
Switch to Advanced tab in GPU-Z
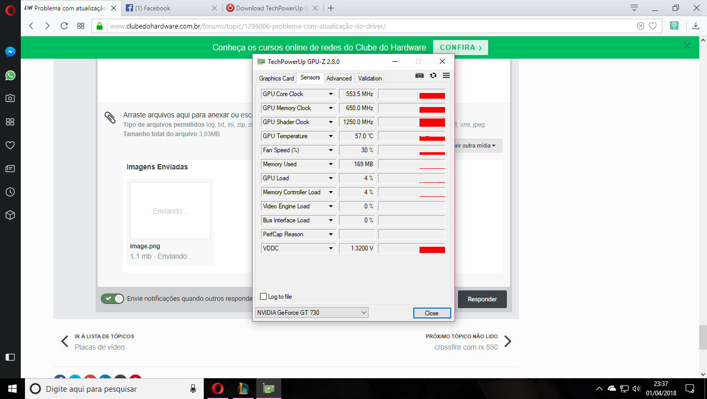(339, 78)
